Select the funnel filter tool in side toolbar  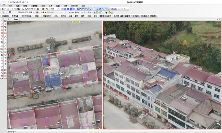point(6,30)
